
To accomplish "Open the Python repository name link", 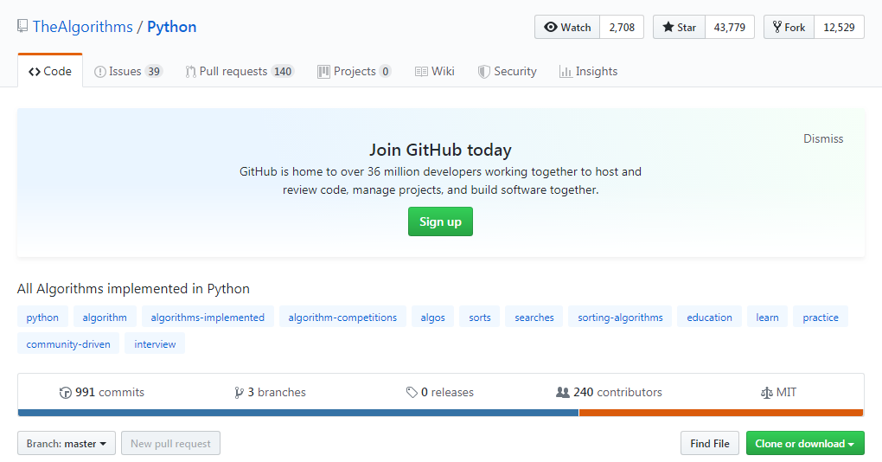I will (171, 27).
